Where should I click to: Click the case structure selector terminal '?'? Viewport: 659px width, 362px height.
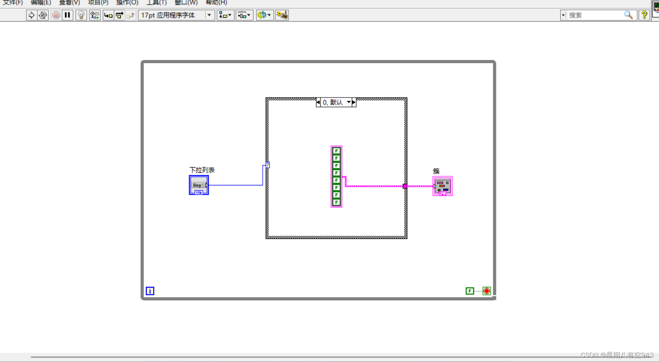coord(268,165)
